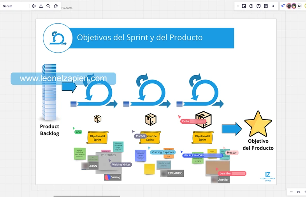The height and width of the screenshot is (197, 306).
Task: Select the Product Backlog stack image
Action: 49,92
